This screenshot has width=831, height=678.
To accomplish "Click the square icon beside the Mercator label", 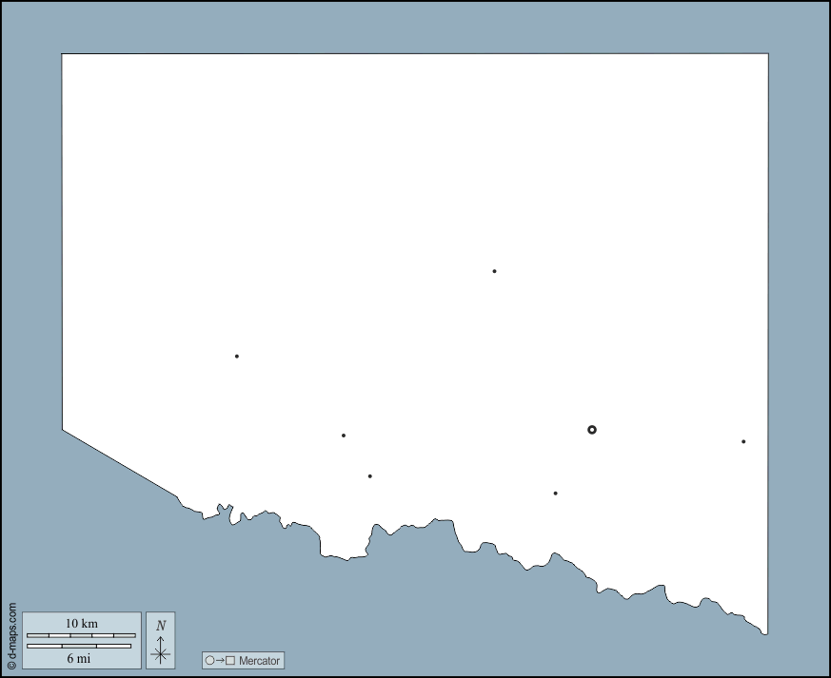I will coord(230,660).
